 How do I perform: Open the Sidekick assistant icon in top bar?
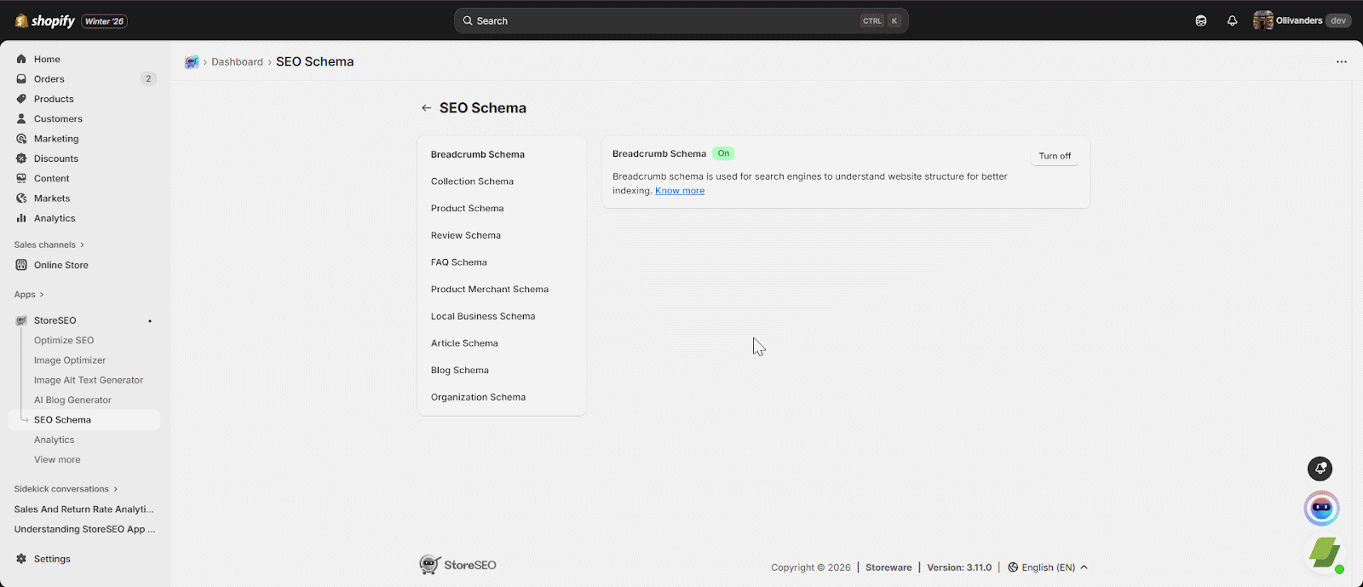[x=1201, y=20]
